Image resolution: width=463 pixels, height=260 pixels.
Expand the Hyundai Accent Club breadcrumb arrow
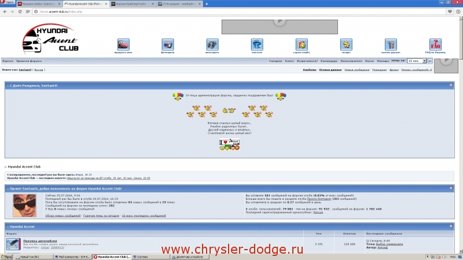coord(6,167)
